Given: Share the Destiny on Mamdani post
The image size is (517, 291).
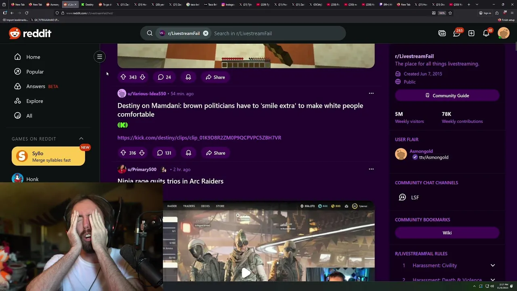Looking at the screenshot, I should [215, 153].
